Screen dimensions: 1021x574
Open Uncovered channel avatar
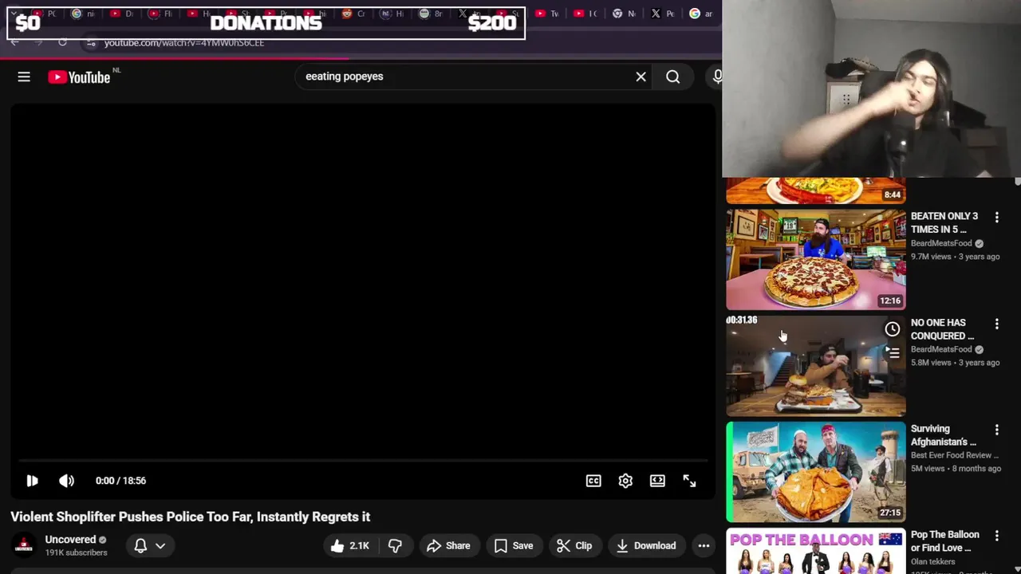24,545
